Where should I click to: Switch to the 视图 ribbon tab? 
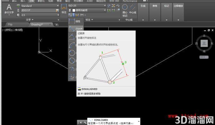pyautogui.click(x=50, y=1)
